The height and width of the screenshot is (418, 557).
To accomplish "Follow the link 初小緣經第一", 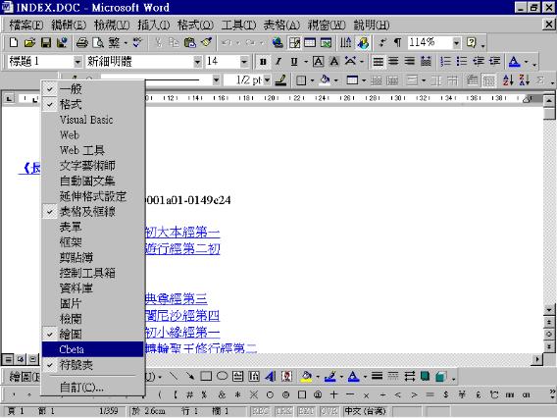I will 182,333.
